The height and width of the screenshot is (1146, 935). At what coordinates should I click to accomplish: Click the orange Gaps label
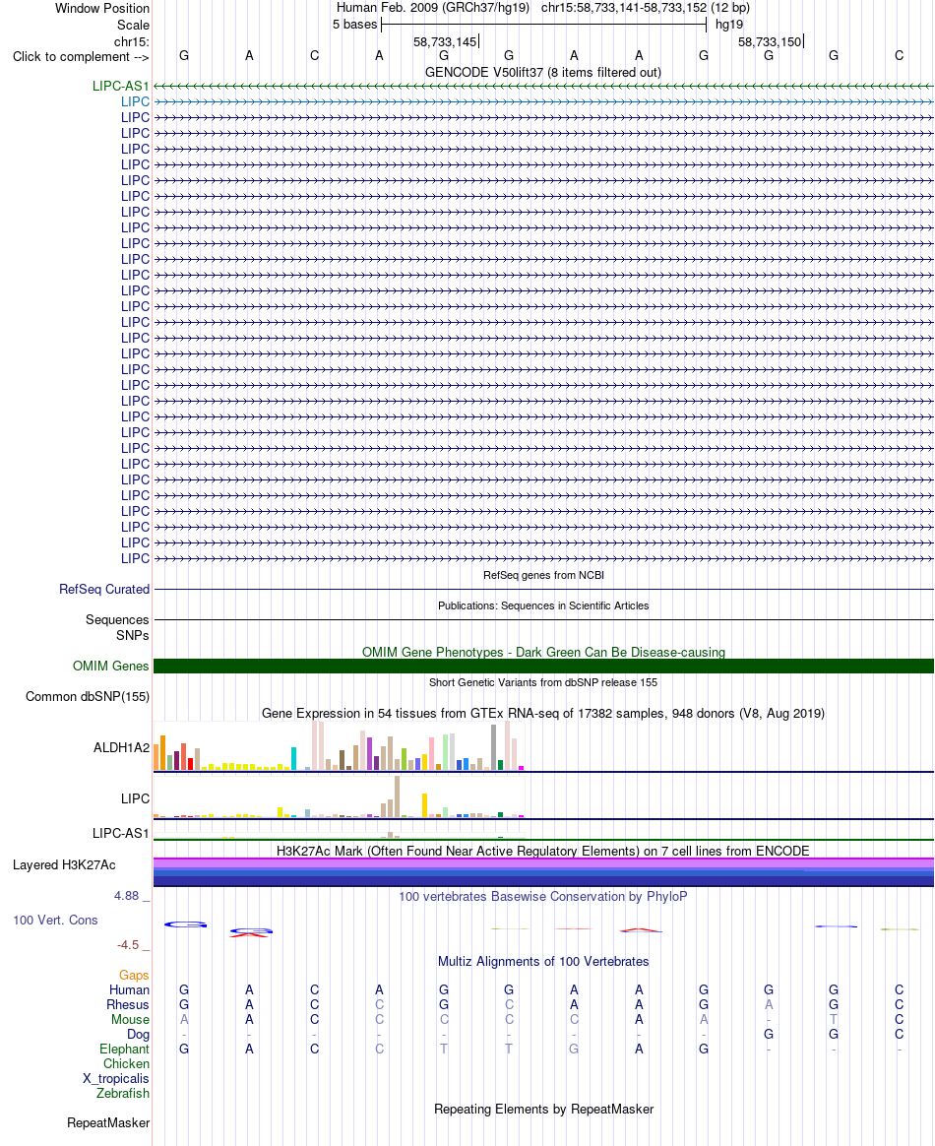tap(134, 976)
